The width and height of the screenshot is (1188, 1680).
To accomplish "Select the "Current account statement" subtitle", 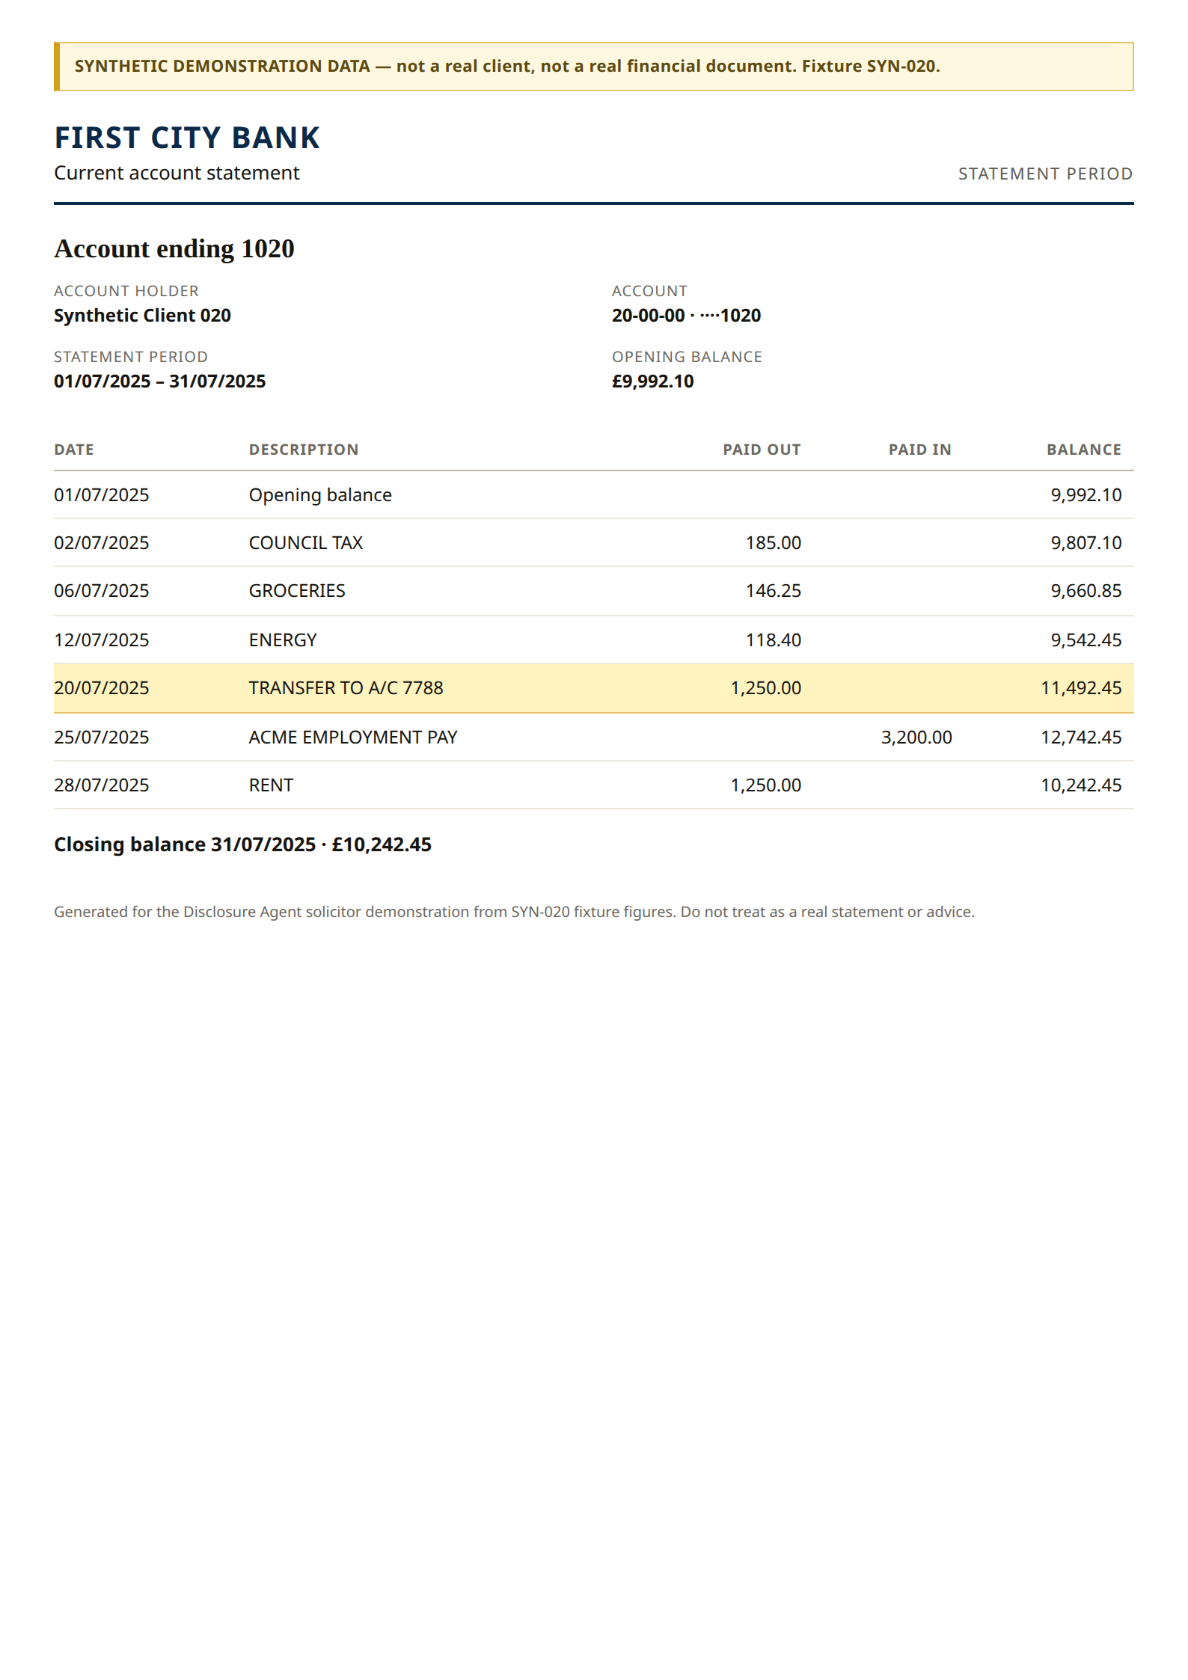I will click(x=177, y=173).
